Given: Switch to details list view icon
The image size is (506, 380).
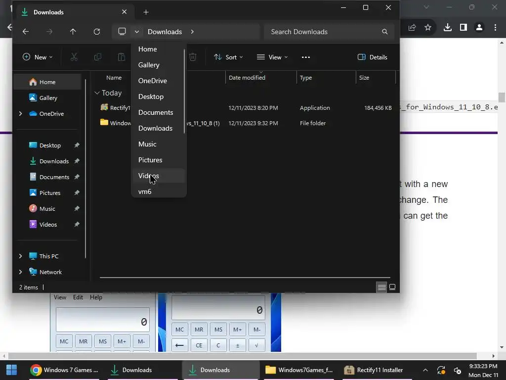Looking at the screenshot, I should pyautogui.click(x=382, y=287).
